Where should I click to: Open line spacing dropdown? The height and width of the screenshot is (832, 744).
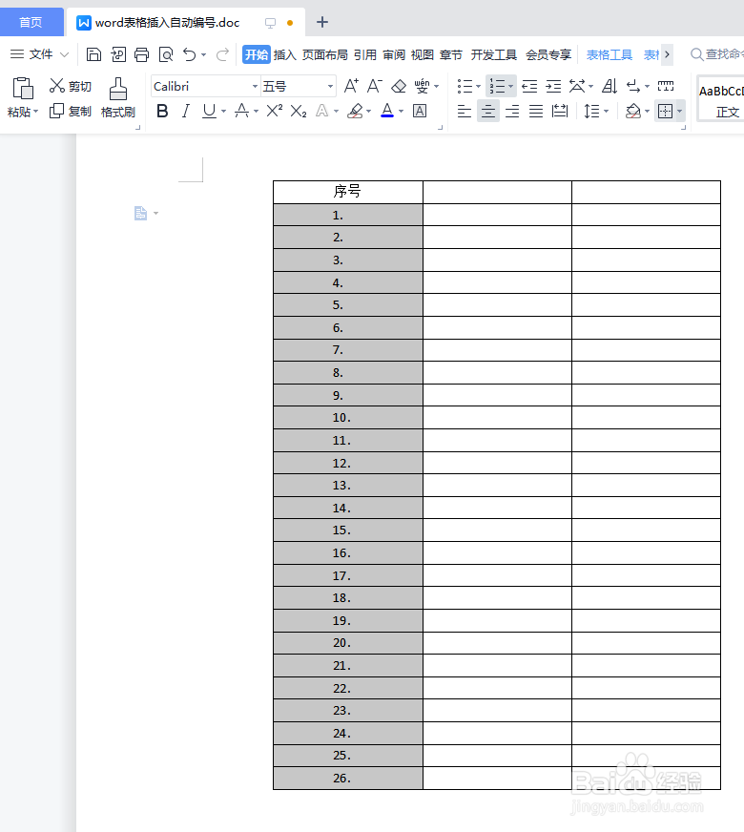click(606, 111)
